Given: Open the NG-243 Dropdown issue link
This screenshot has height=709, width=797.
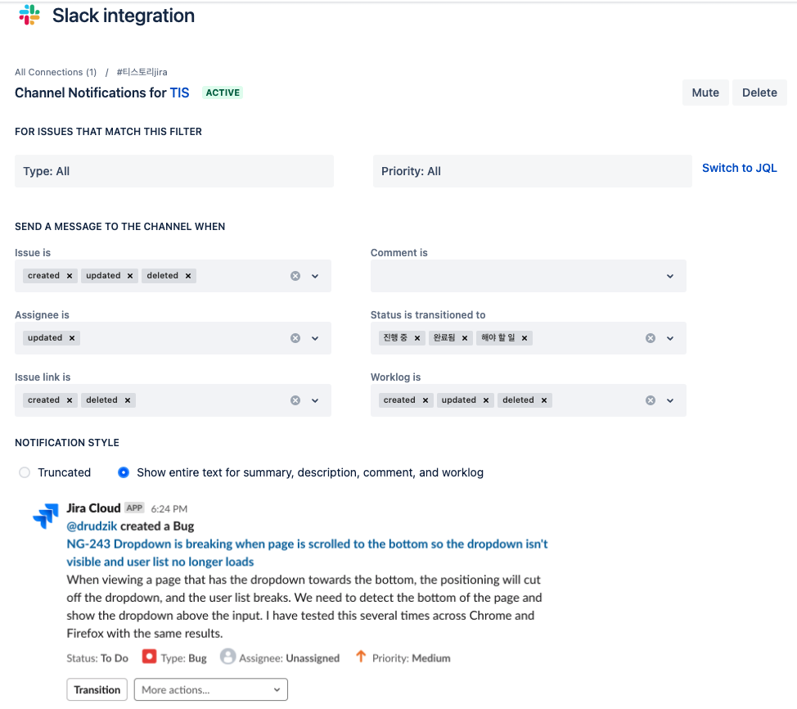Looking at the screenshot, I should pyautogui.click(x=307, y=553).
